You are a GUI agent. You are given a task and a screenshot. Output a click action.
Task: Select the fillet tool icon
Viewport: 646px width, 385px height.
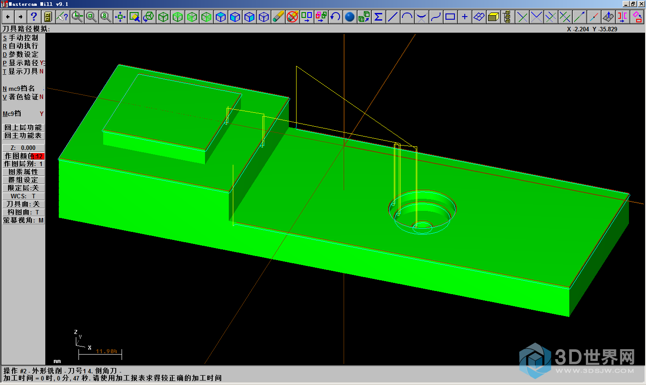coord(422,17)
